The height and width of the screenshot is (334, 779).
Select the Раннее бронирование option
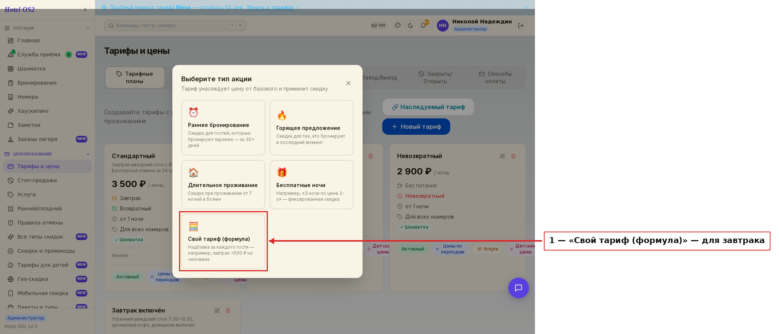tap(223, 128)
